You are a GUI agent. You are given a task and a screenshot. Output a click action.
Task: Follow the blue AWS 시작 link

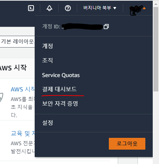point(23,89)
